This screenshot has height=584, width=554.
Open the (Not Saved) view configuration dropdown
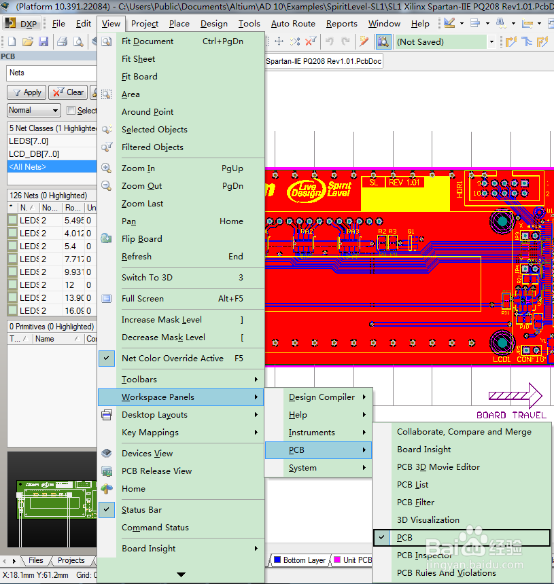click(491, 41)
